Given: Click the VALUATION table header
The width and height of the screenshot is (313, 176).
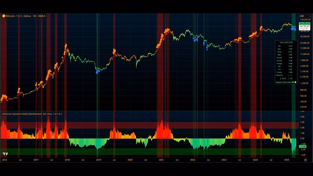Looking at the screenshot, I should 286,42.
